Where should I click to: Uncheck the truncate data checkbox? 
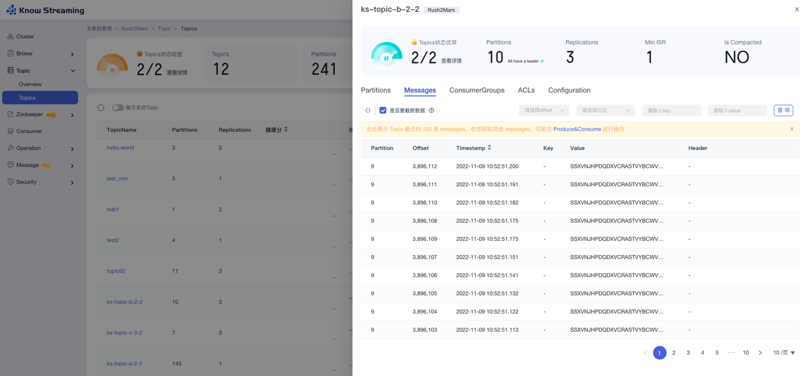click(x=383, y=111)
